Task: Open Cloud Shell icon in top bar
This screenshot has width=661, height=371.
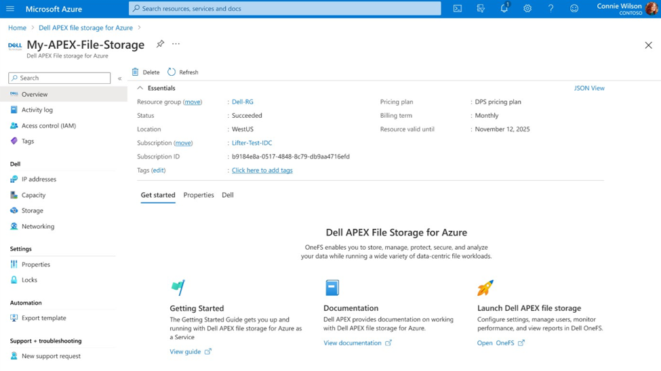Action: click(x=458, y=8)
